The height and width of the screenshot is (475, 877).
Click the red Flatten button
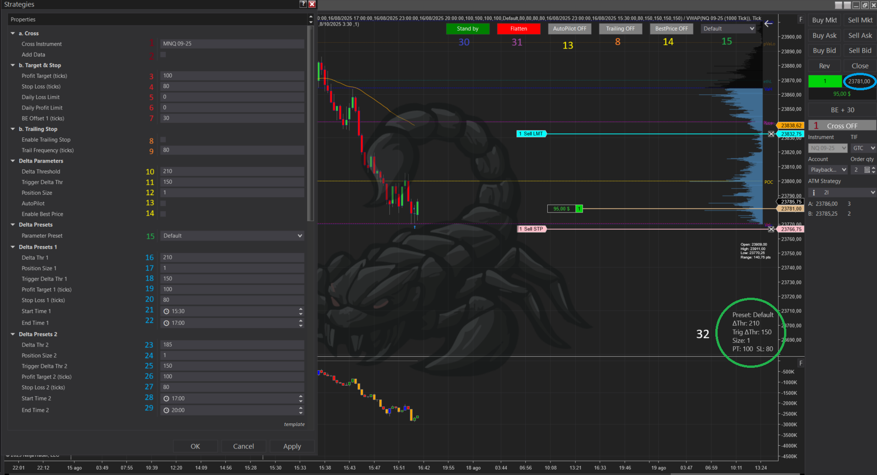coord(519,29)
